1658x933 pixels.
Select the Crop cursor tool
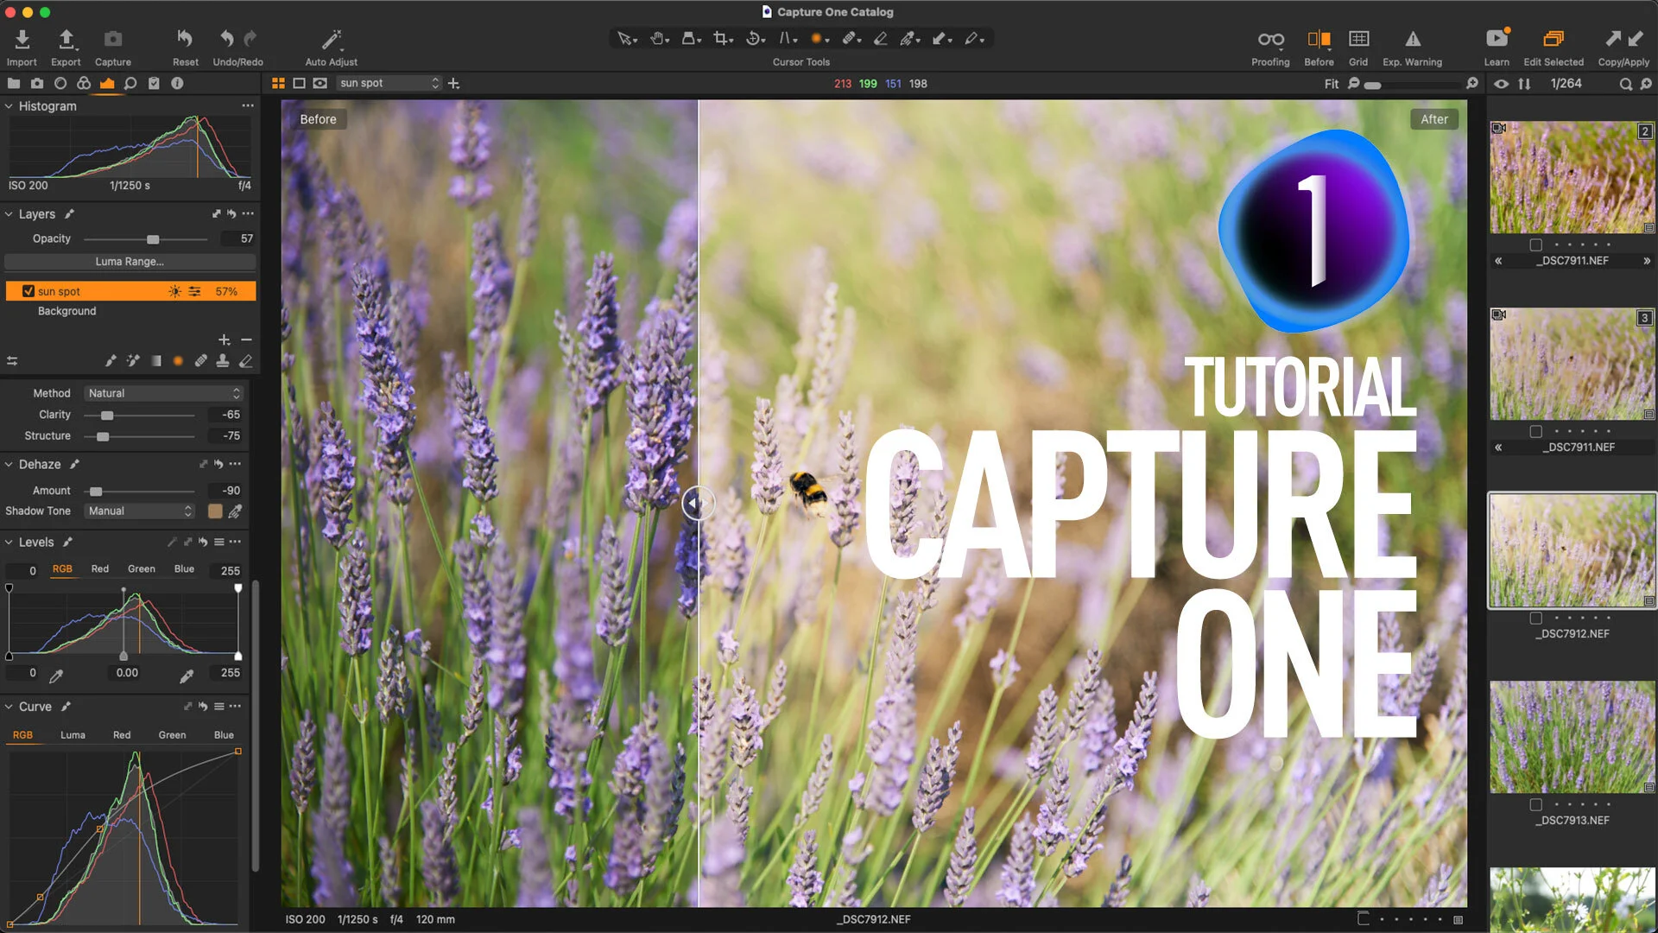point(722,38)
